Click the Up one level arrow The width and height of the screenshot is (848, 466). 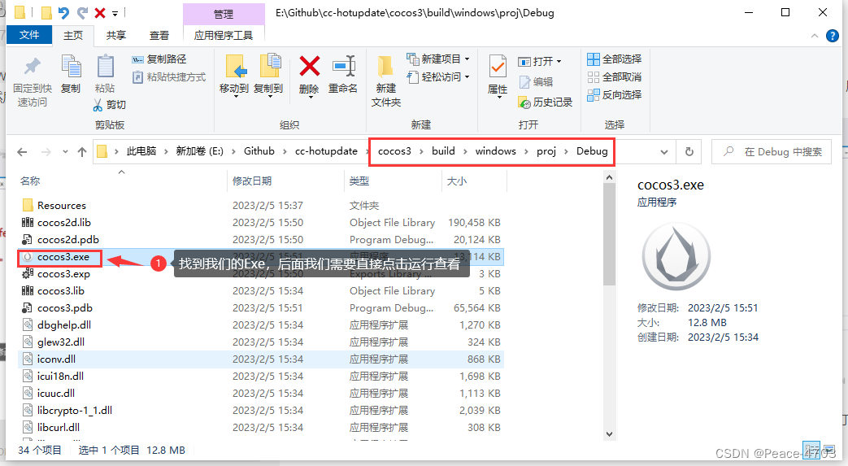tap(81, 152)
